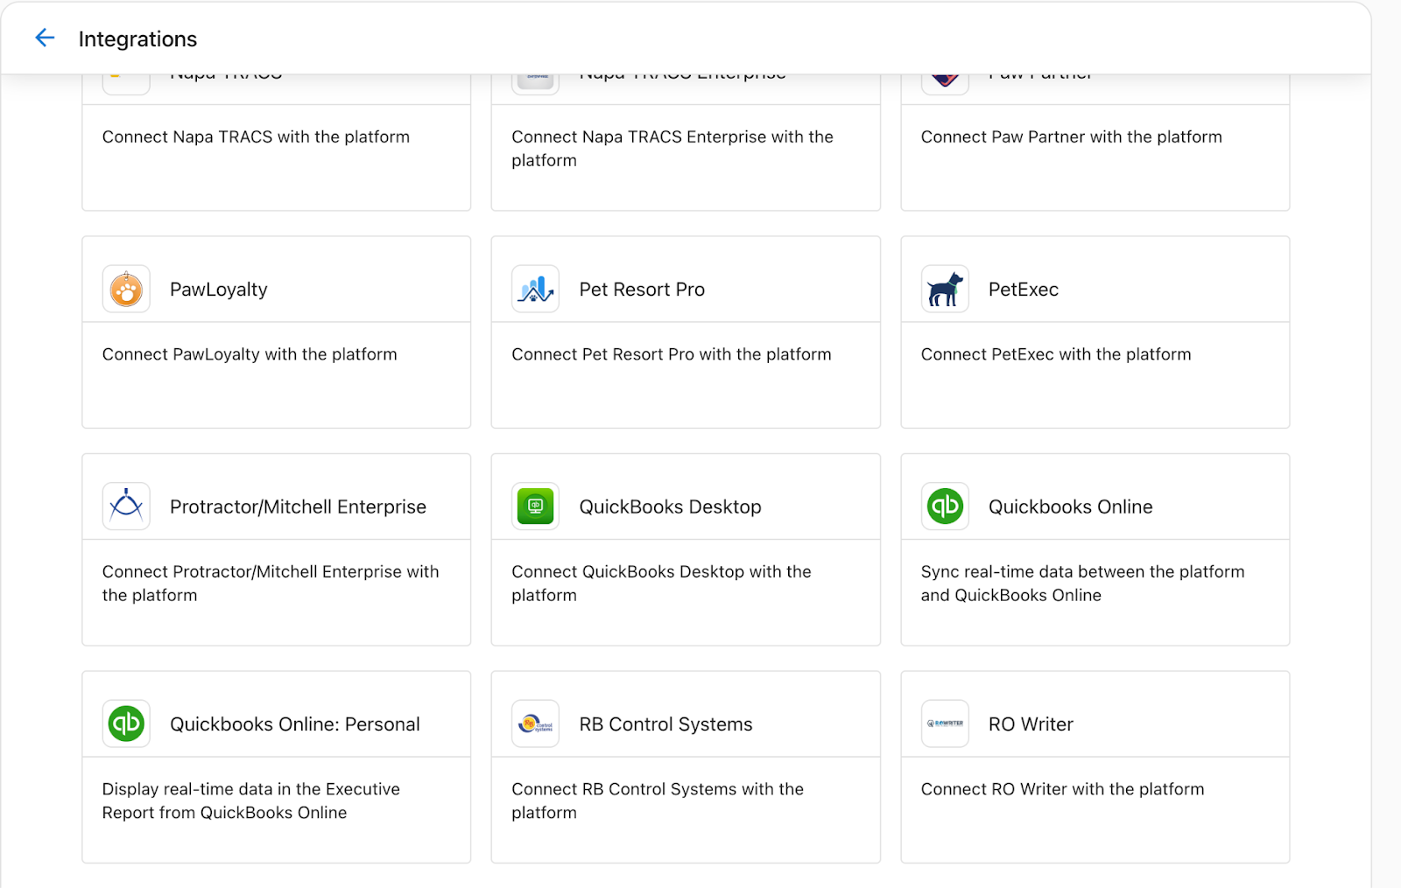Click 'Connect Napa TRACS Enterprise with the platform'

672,149
